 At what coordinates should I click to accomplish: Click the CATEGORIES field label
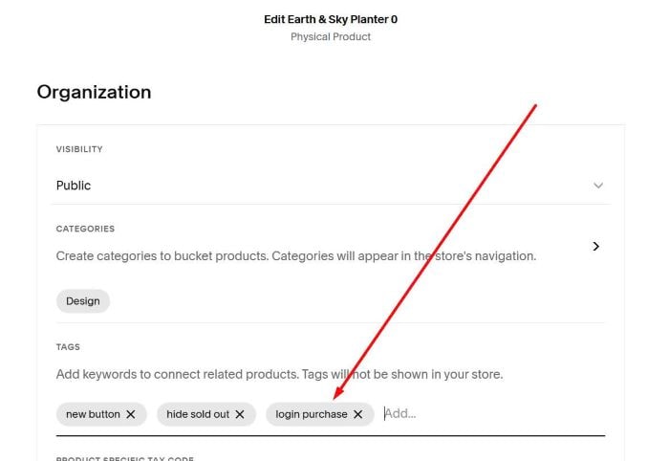(x=85, y=230)
